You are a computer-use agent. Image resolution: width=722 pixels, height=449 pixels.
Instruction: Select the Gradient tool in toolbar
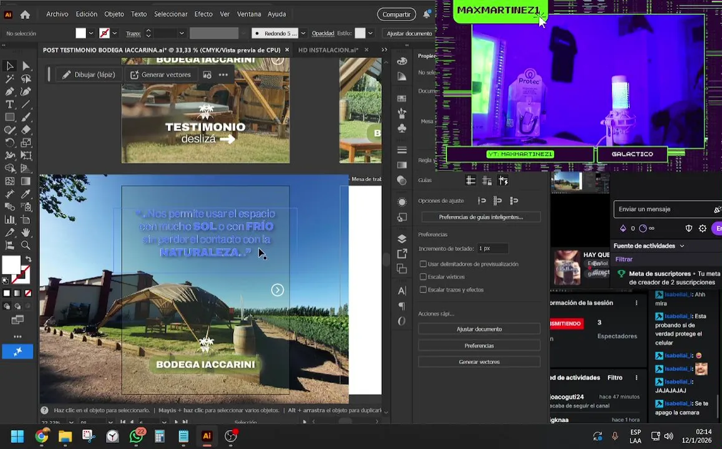[x=26, y=181]
